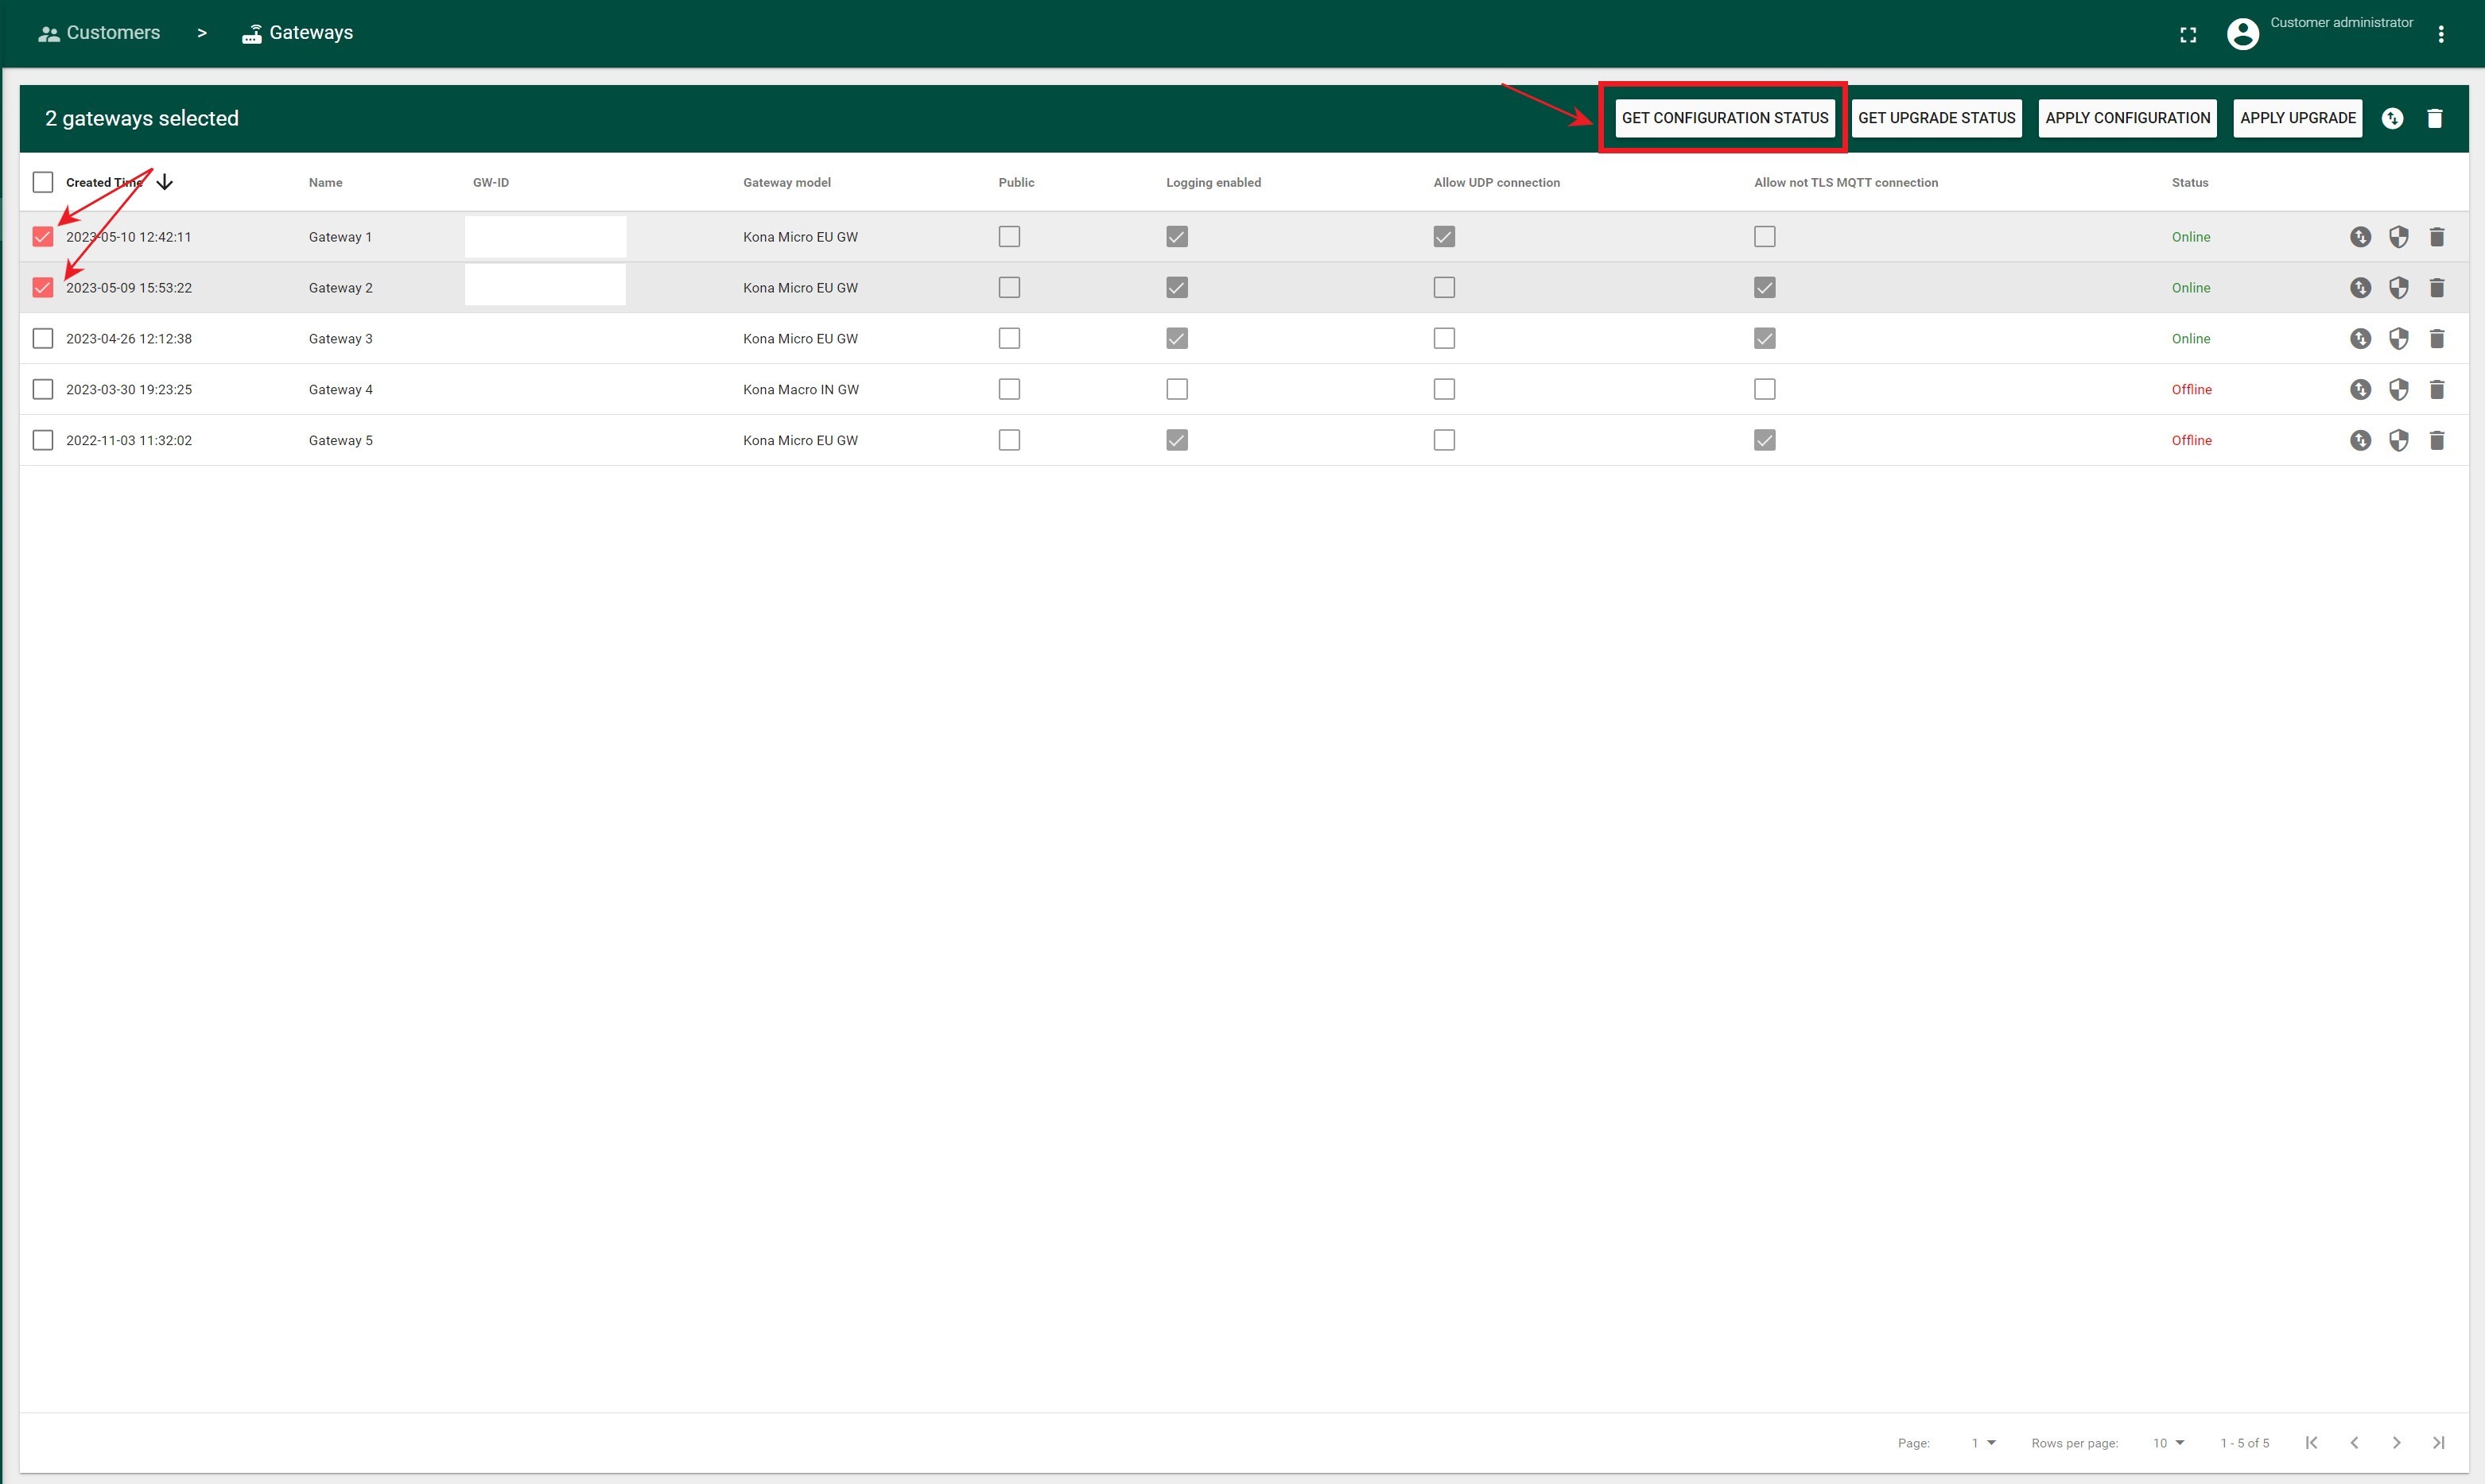The image size is (2485, 1484).
Task: Toggle fullscreen mode from top toolbar
Action: 2188,33
